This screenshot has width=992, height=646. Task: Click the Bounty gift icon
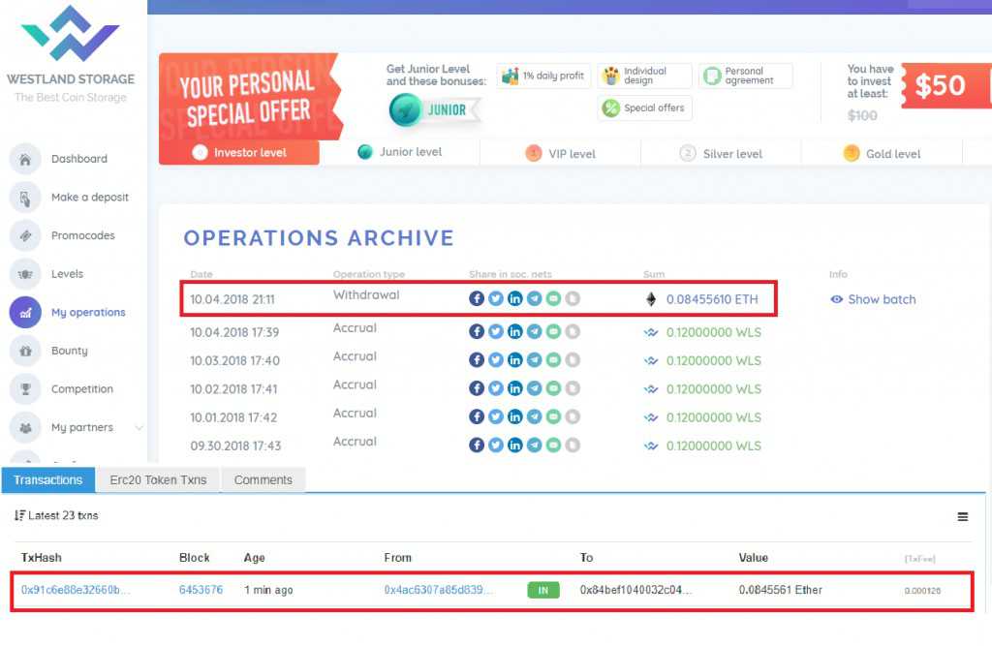[25, 351]
